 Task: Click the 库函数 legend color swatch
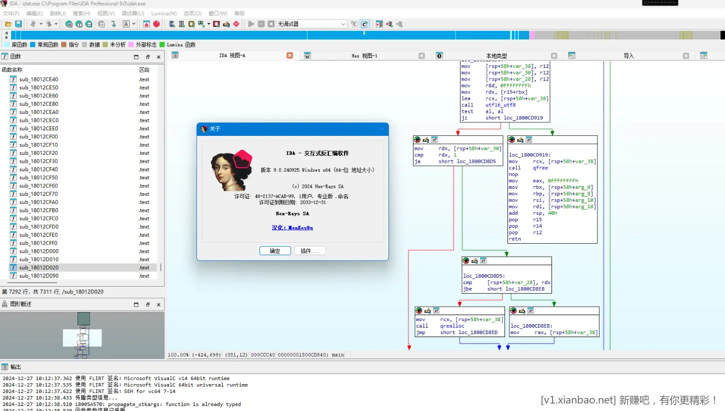[7, 44]
